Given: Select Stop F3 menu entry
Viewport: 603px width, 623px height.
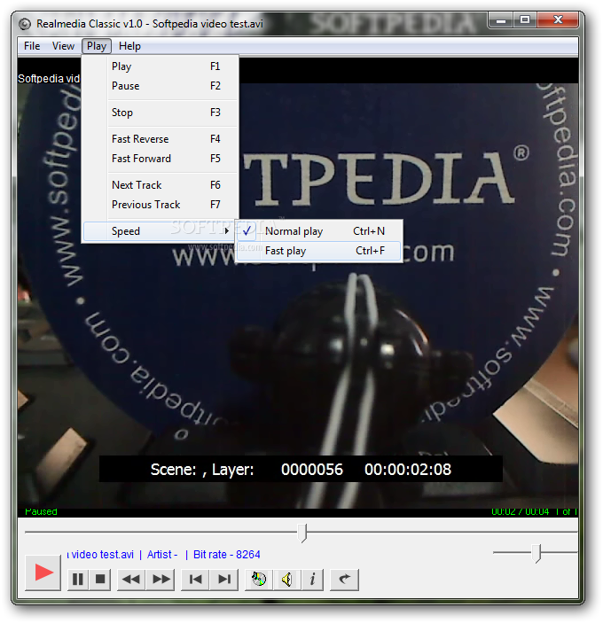Looking at the screenshot, I should (x=161, y=113).
